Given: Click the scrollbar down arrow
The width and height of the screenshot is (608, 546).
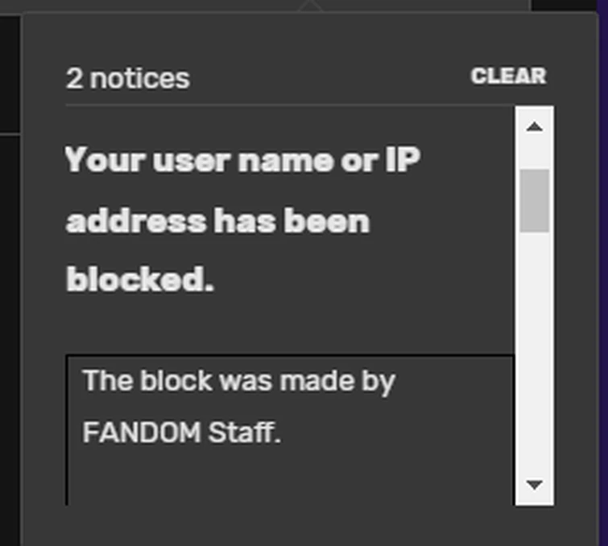Looking at the screenshot, I should tap(535, 484).
